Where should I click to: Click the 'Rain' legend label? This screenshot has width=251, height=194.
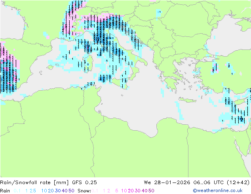[x=5, y=191]
